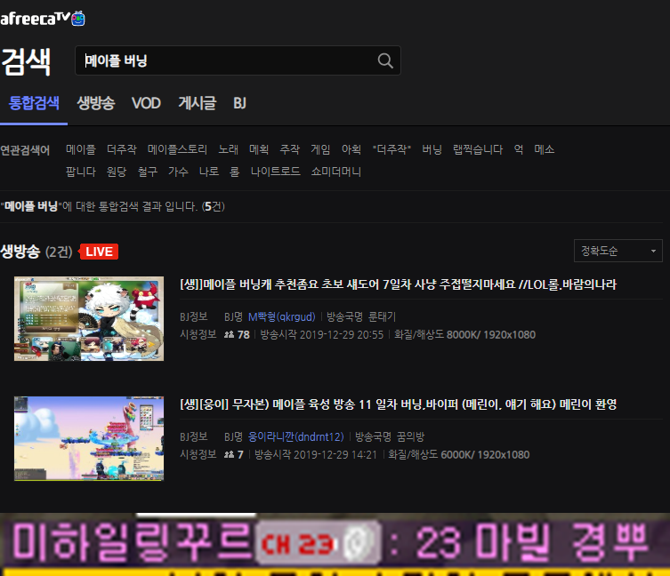
Task: Open thumbnail of M빡형 live broadcast
Action: [89, 318]
